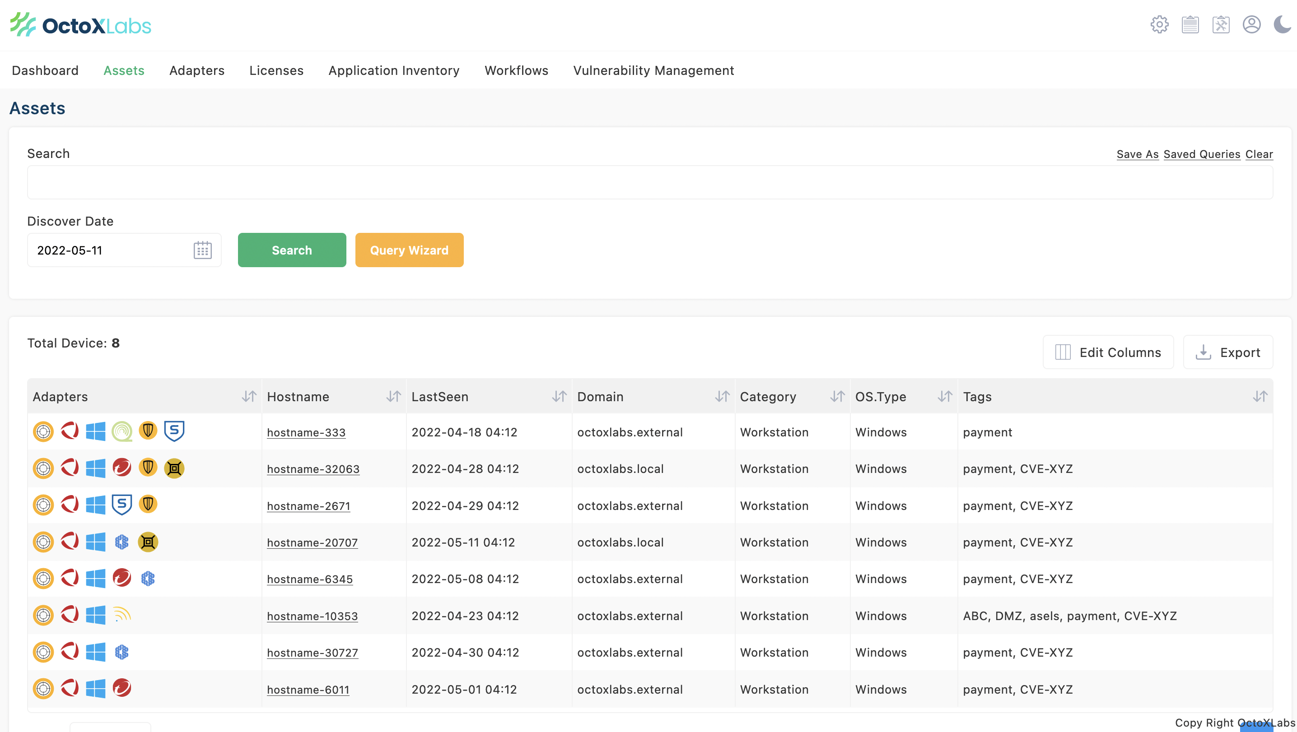1297x732 pixels.
Task: Toggle dark mode with moon icon
Action: coord(1282,24)
